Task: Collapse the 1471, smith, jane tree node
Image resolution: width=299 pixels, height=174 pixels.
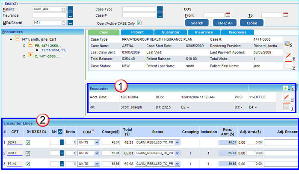Action: point(17,38)
